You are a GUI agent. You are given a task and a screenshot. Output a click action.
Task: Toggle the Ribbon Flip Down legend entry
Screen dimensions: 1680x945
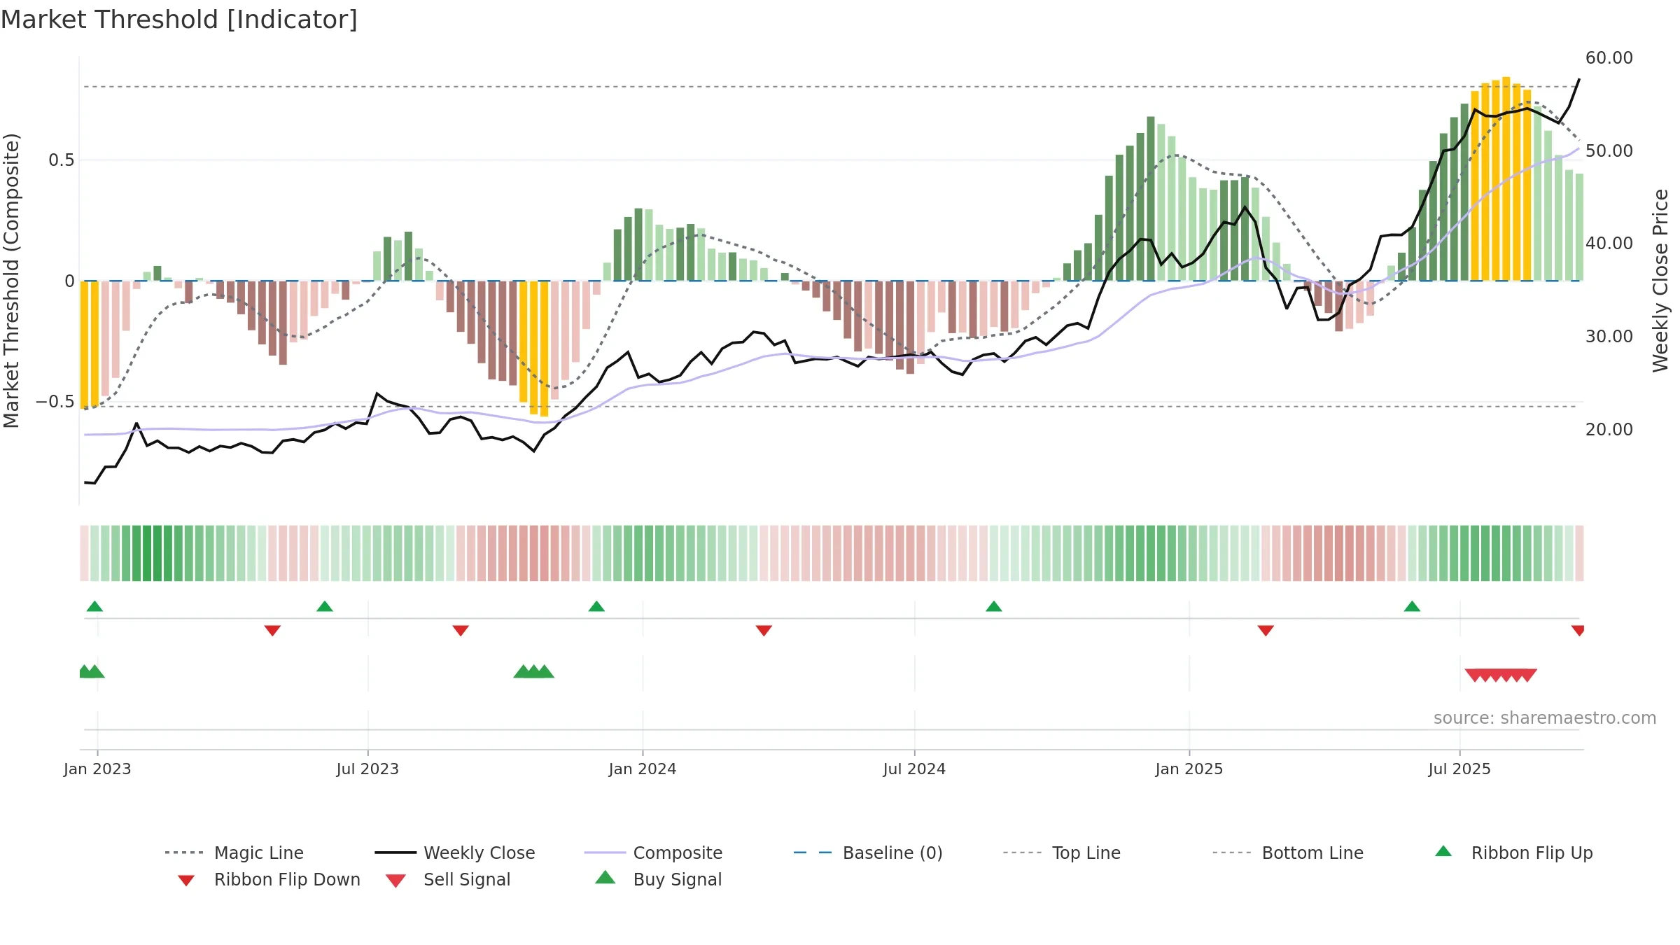tap(269, 879)
